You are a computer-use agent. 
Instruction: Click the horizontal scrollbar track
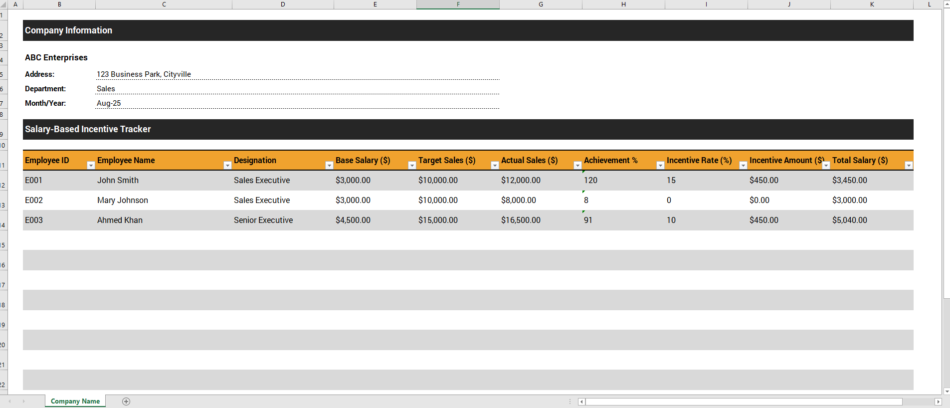click(918, 402)
